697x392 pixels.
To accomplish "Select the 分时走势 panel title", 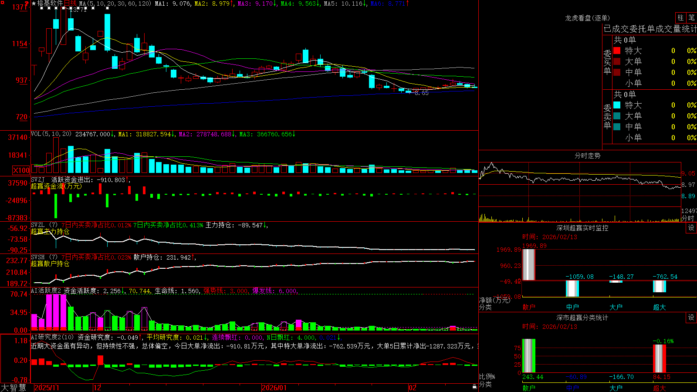I will tap(587, 155).
